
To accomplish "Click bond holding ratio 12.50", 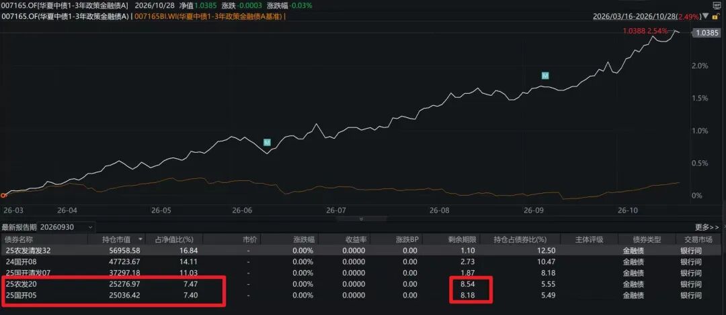I will (547, 251).
